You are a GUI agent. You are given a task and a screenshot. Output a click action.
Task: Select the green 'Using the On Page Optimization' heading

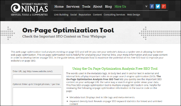115,69
